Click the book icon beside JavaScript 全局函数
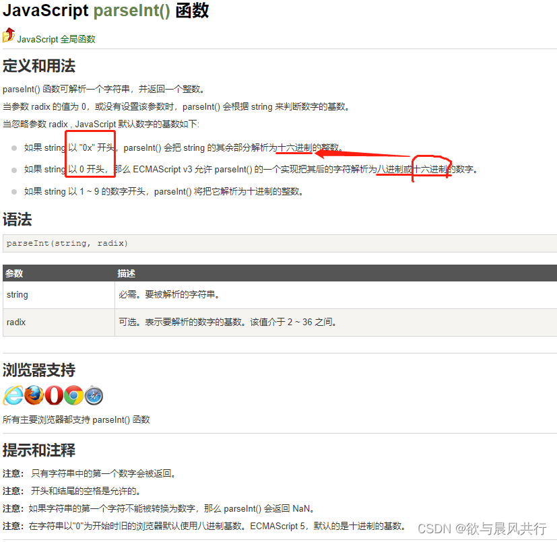557x542 pixels. [x=8, y=35]
